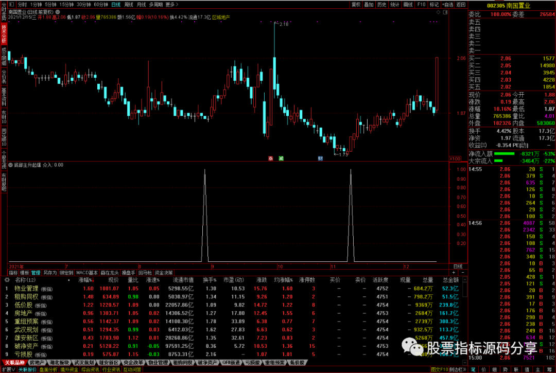Open the 央企改革 bottom tab
The width and height of the screenshot is (556, 373).
click(x=133, y=363)
